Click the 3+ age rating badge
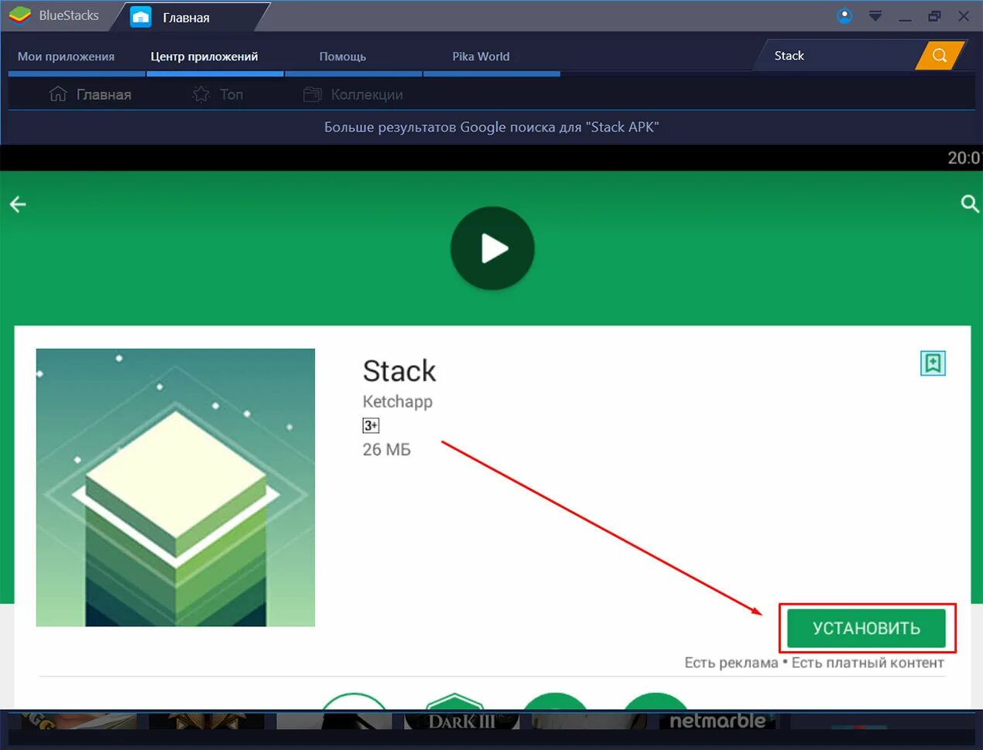 (371, 425)
